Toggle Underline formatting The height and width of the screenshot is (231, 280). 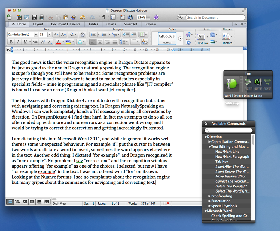click(25, 42)
